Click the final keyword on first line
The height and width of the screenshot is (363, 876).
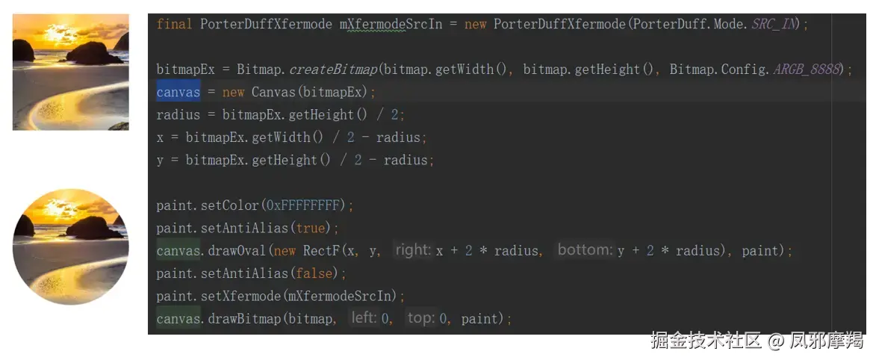coord(174,24)
